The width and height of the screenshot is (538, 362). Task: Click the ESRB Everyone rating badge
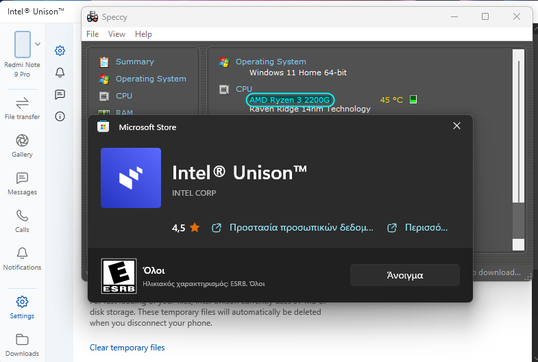pos(119,276)
